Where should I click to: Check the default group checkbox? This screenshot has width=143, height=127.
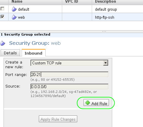2,9
